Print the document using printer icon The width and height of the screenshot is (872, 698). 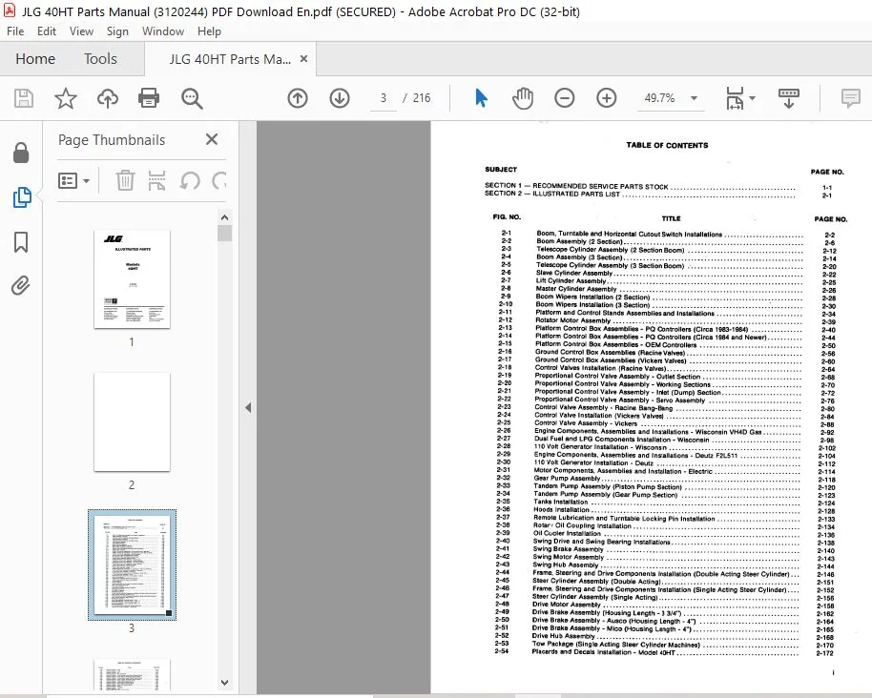pos(149,98)
